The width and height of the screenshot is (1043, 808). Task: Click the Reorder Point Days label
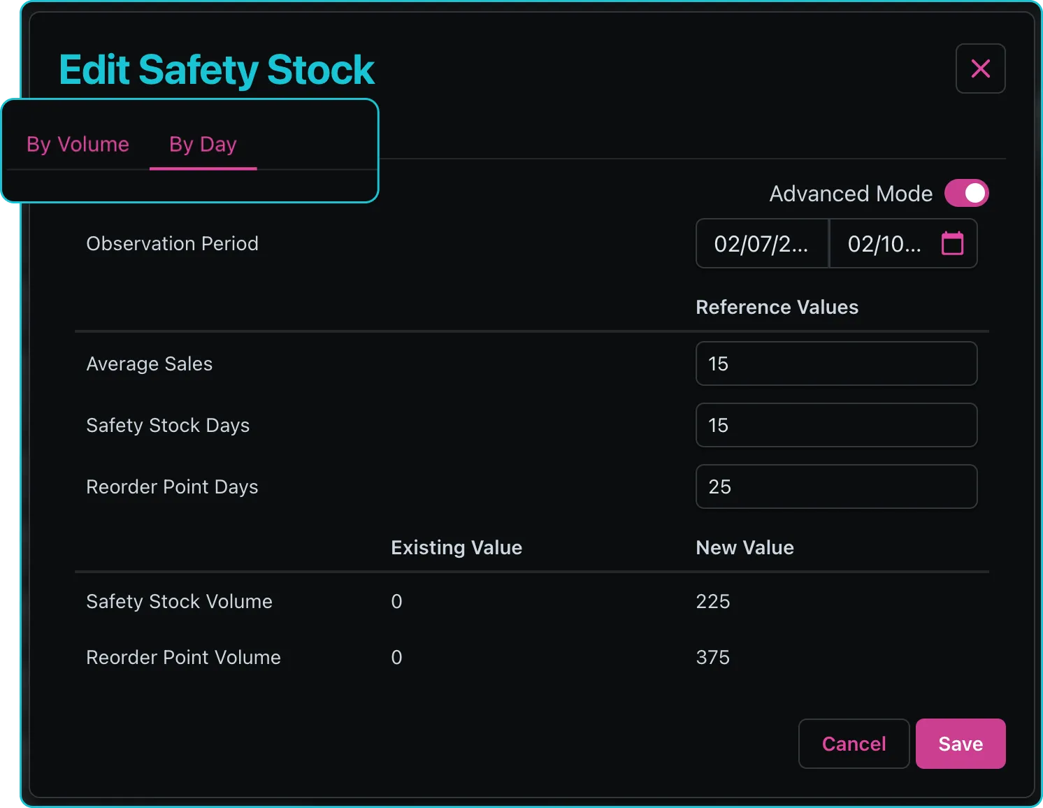coord(172,486)
